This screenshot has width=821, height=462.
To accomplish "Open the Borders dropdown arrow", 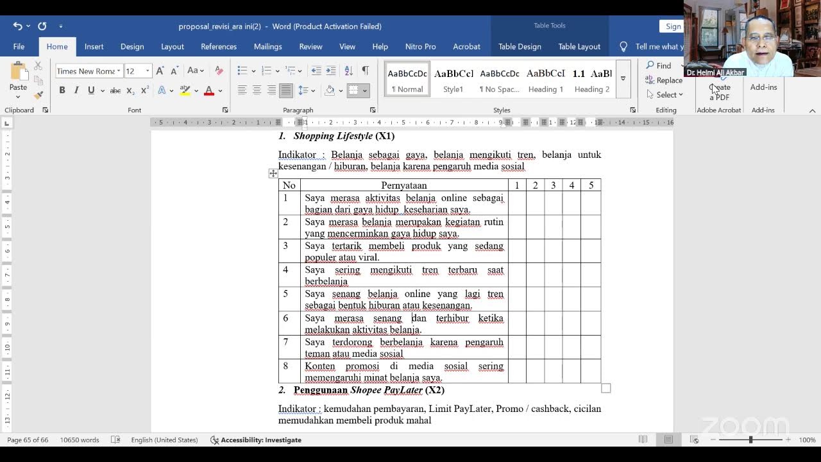I will (365, 90).
